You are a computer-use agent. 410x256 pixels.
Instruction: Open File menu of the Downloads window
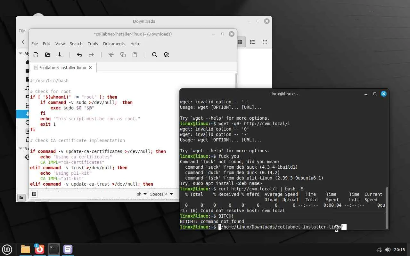[x=22, y=31]
